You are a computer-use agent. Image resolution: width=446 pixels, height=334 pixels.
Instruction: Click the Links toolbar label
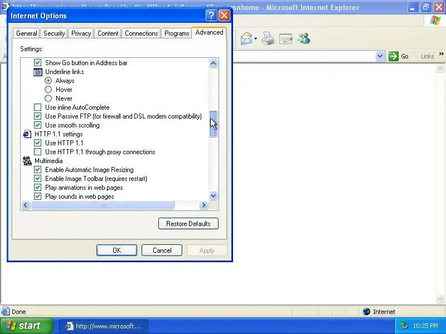coord(427,56)
